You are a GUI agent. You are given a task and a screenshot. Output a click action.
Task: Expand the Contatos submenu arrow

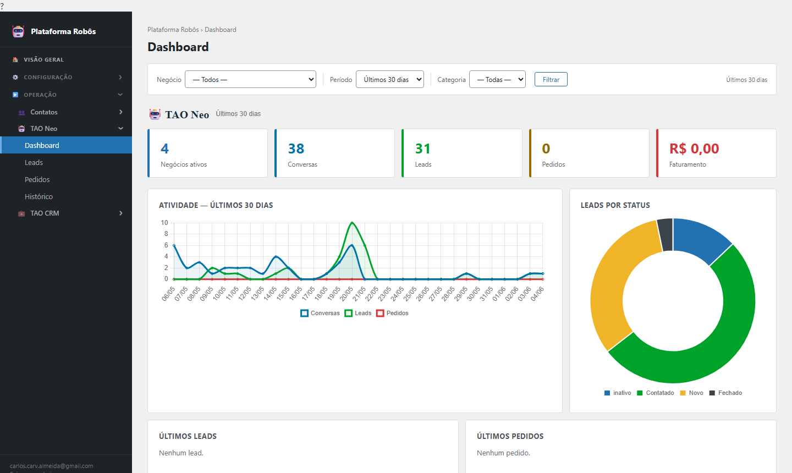[121, 112]
